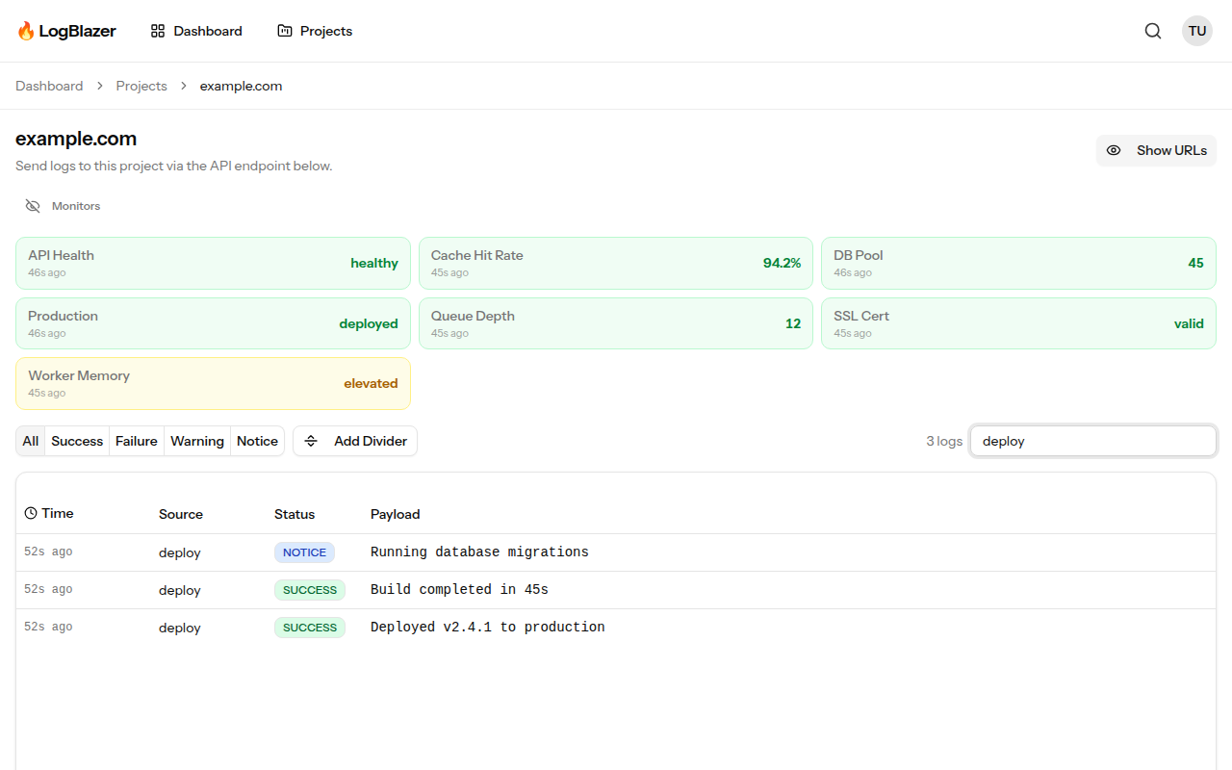1232x770 pixels.
Task: Click the Projects nav icon
Action: click(285, 31)
